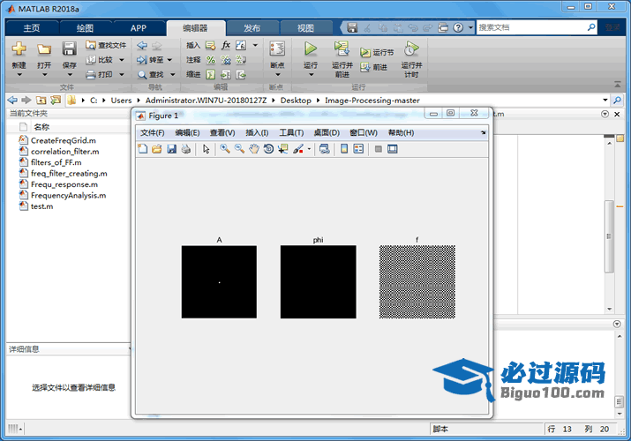Select the Pan hand tool

[254, 149]
